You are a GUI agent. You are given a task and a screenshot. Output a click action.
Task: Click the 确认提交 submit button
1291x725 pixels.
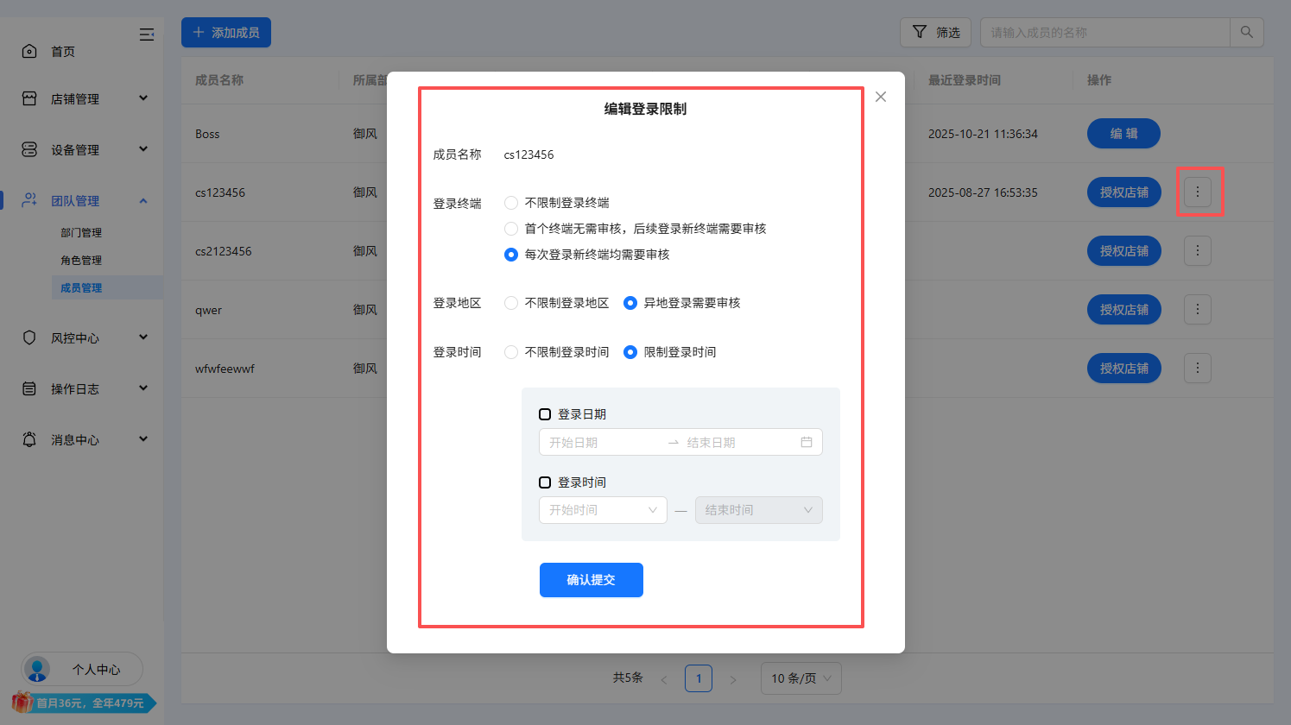click(591, 579)
